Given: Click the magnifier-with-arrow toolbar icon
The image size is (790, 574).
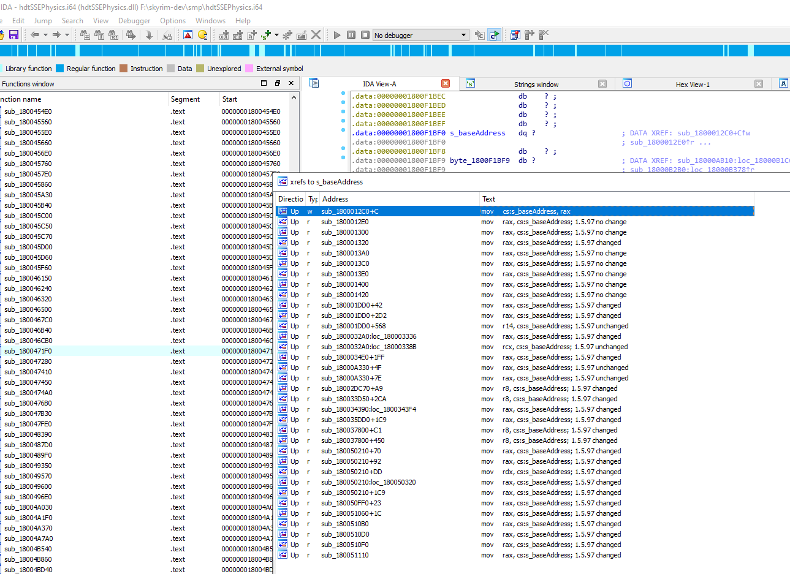Looking at the screenshot, I should tap(167, 35).
